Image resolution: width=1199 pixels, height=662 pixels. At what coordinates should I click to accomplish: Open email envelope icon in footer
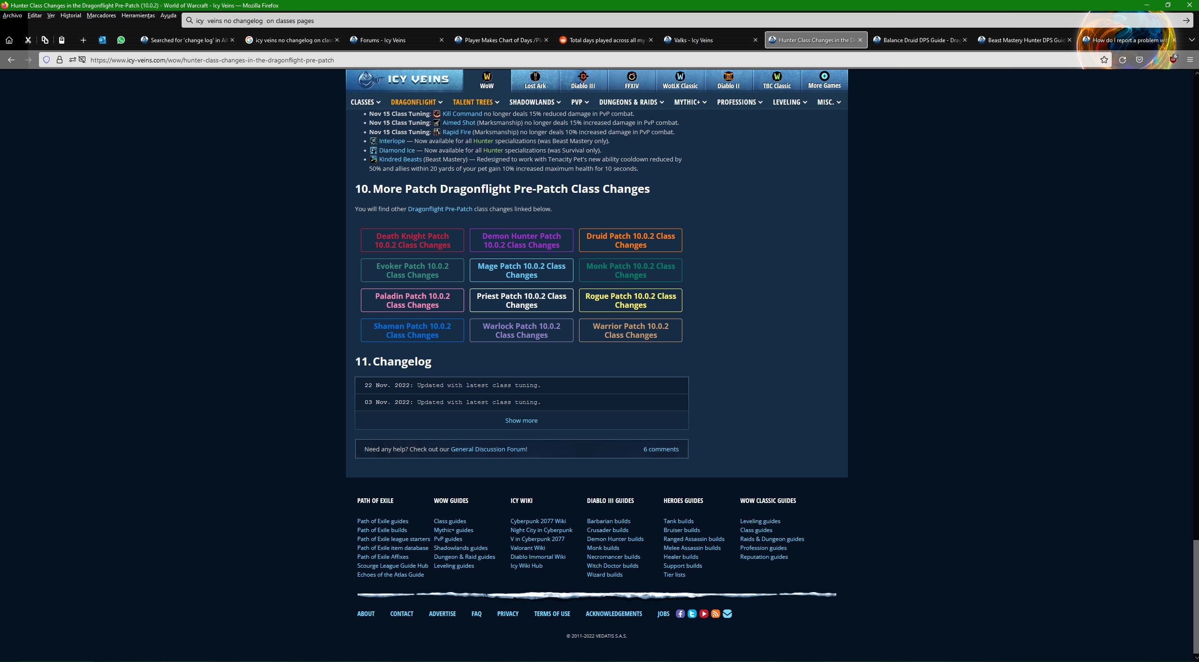point(727,614)
